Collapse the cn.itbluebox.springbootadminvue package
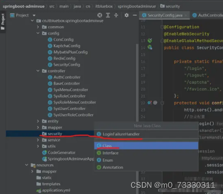This screenshot has width=223, height=194. (32, 21)
